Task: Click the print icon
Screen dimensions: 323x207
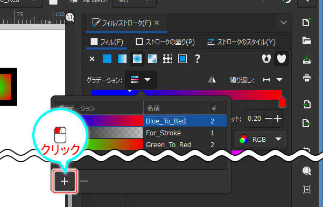Action: [306, 78]
